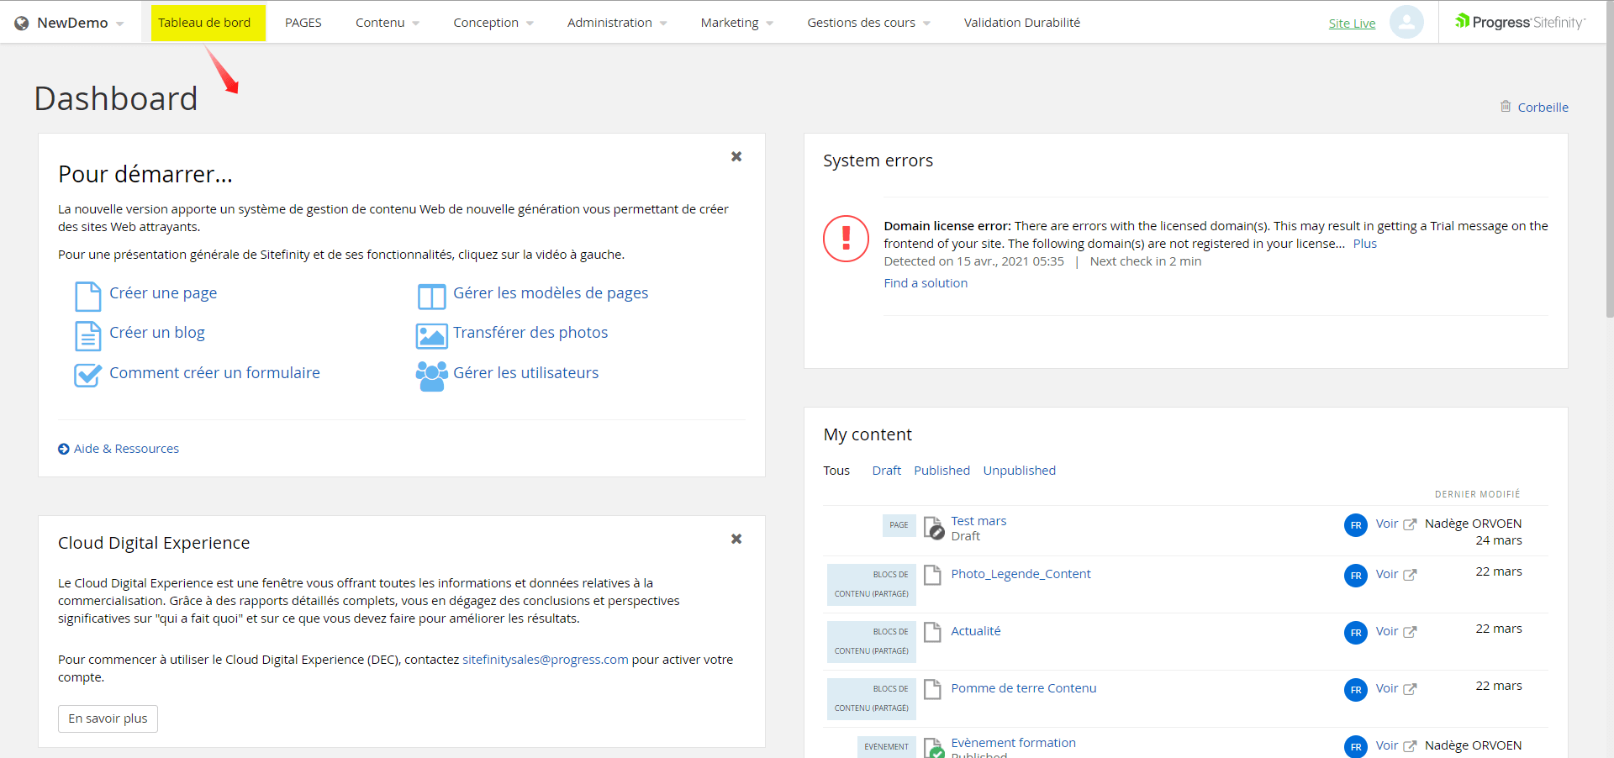The image size is (1614, 758).
Task: Click the Transférer des photos image icon
Action: 431,335
